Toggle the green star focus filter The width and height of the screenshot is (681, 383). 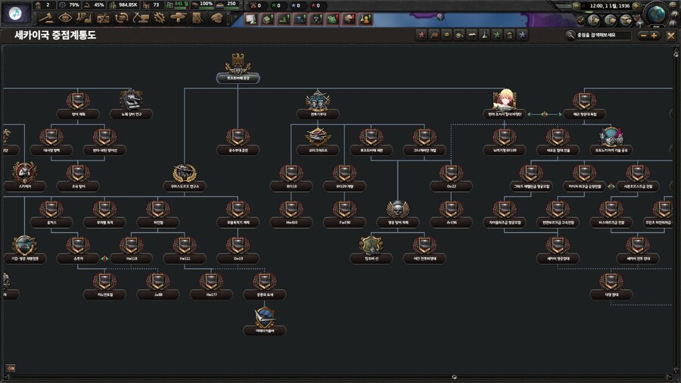pos(496,35)
